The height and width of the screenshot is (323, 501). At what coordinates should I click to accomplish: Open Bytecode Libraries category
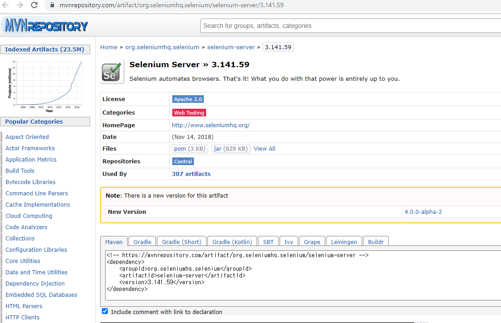click(x=30, y=182)
